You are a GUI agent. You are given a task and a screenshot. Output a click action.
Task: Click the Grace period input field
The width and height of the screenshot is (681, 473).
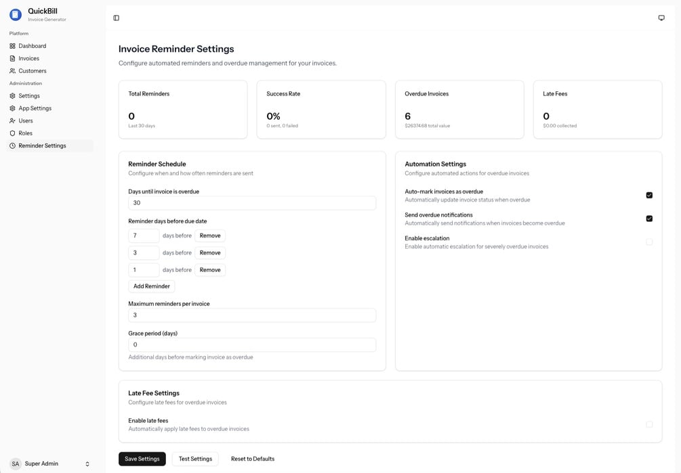coord(252,345)
